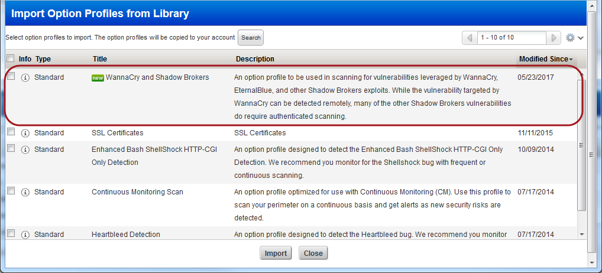Click the profile list scrollbar thumb
The image size is (602, 273).
[x=581, y=145]
